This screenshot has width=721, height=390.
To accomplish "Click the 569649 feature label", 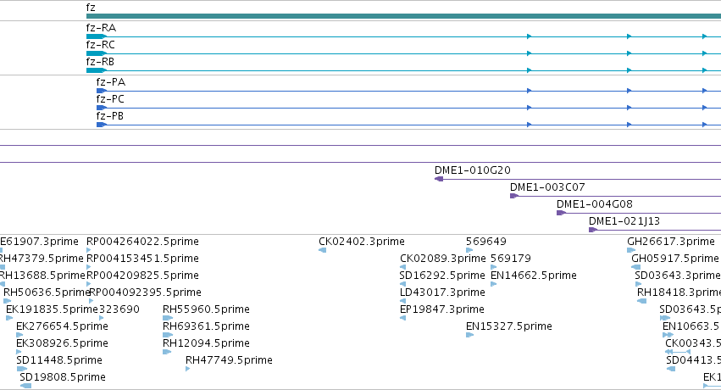I will pos(486,242).
